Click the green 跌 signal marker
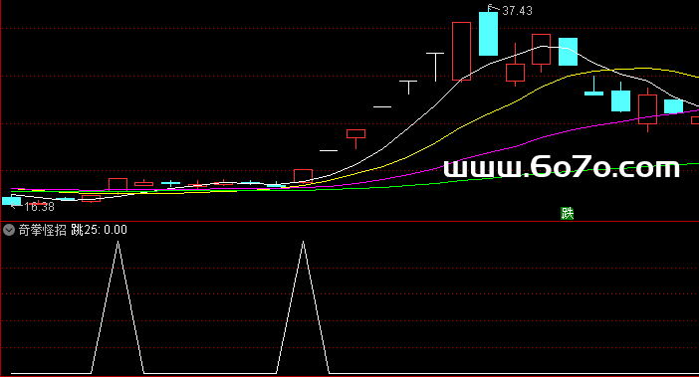This screenshot has width=699, height=377. (x=567, y=214)
